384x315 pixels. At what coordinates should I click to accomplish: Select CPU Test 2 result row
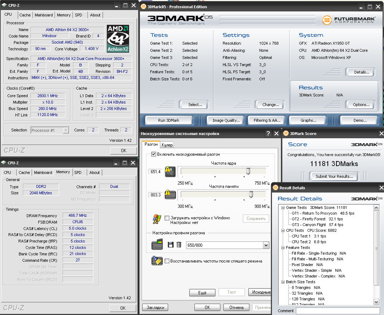point(309,242)
